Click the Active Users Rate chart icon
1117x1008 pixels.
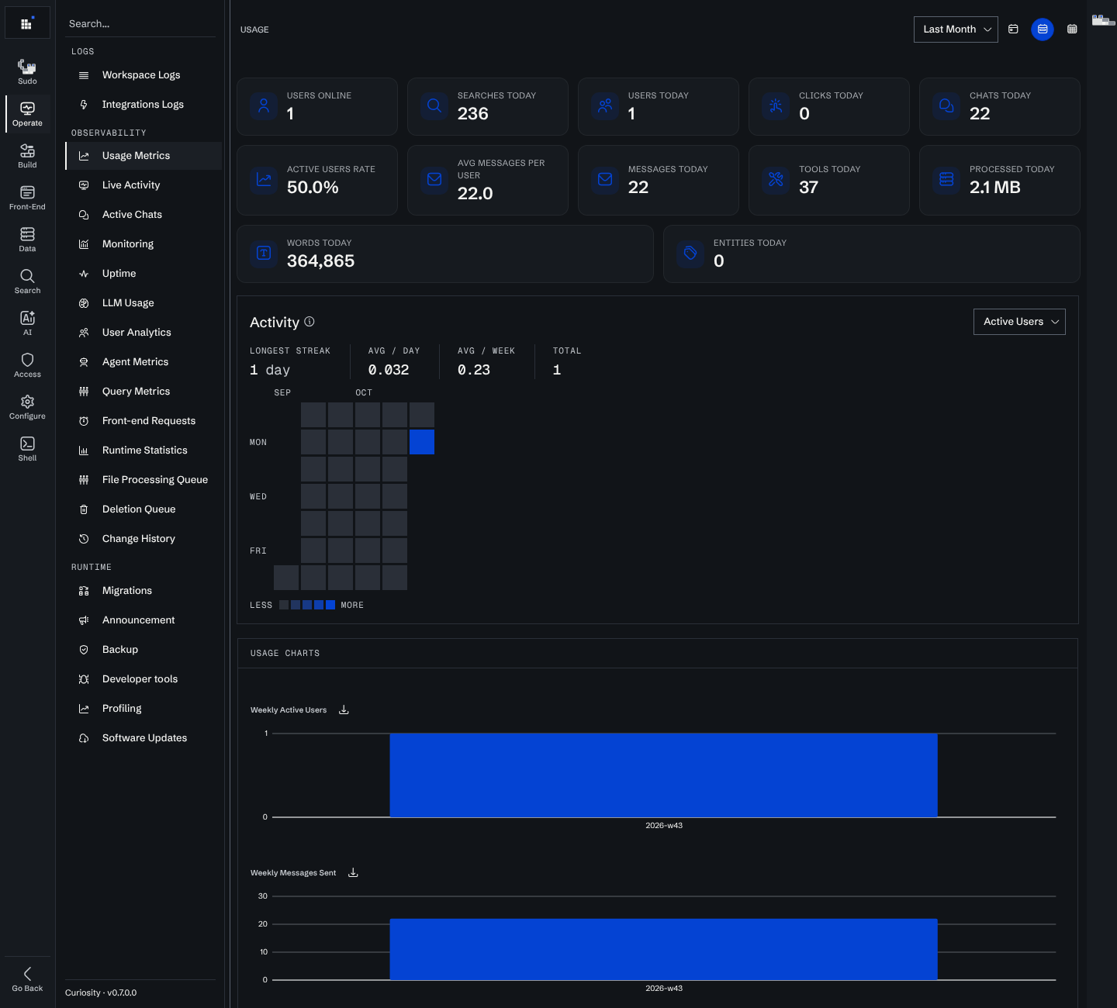pyautogui.click(x=264, y=179)
